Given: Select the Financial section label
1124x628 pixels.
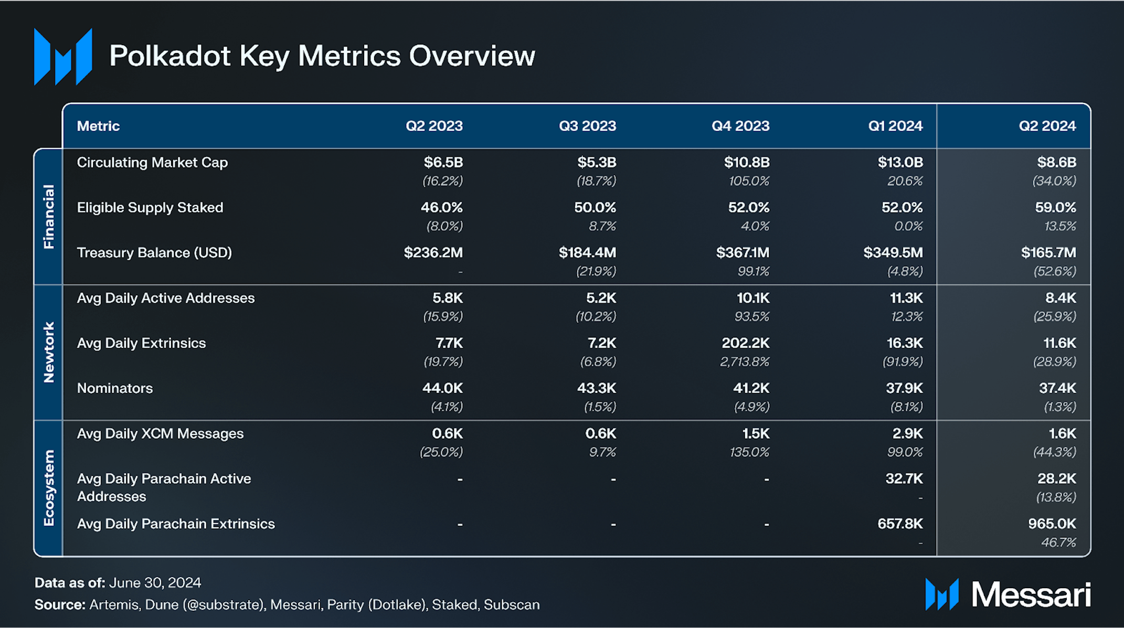Looking at the screenshot, I should [48, 216].
